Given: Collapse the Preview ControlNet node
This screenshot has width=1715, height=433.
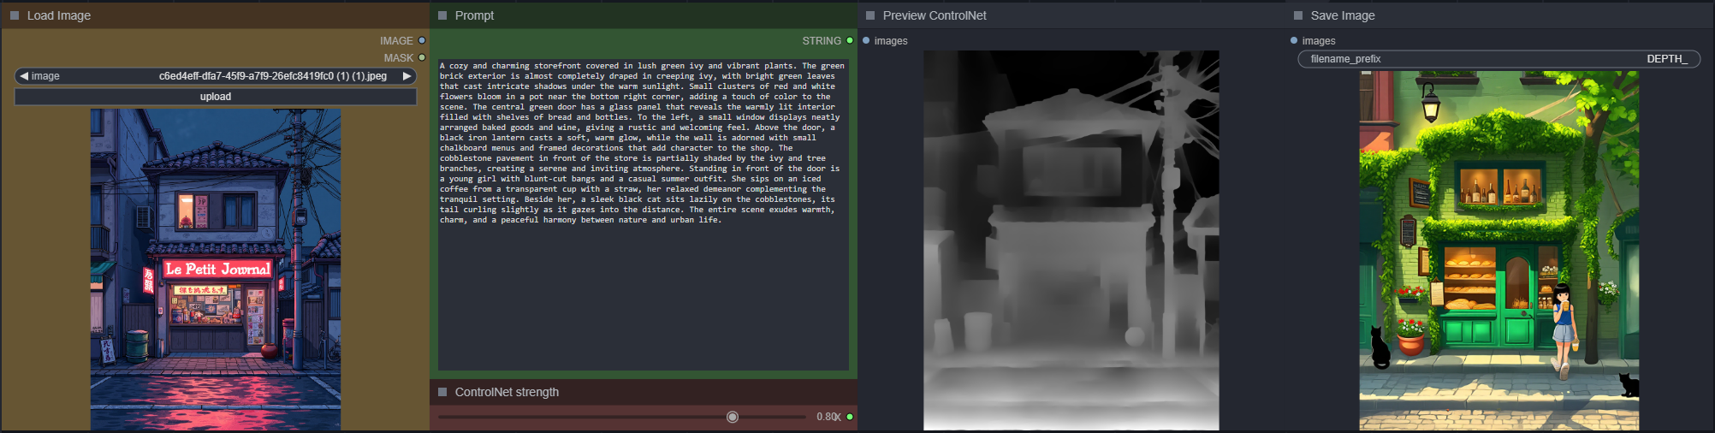Looking at the screenshot, I should coord(870,15).
